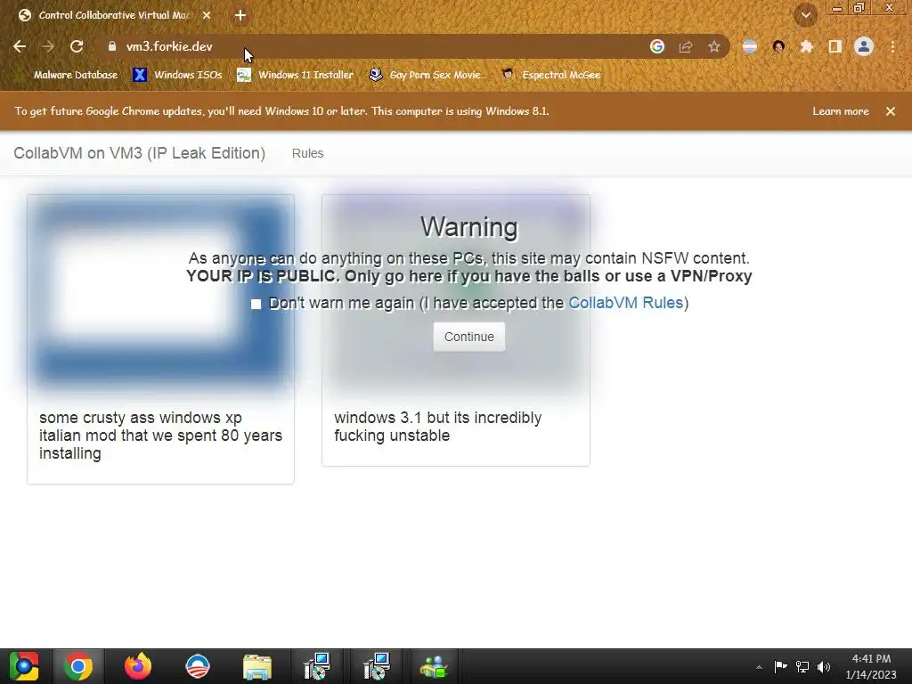
Task: Open the striped flag extension icon
Action: point(750,46)
